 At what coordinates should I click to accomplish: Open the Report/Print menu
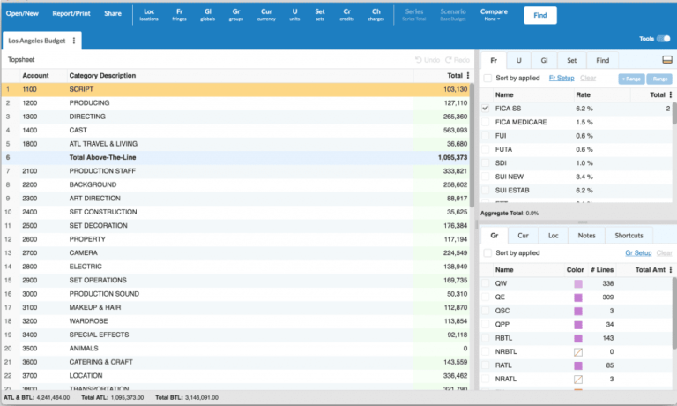pos(71,14)
